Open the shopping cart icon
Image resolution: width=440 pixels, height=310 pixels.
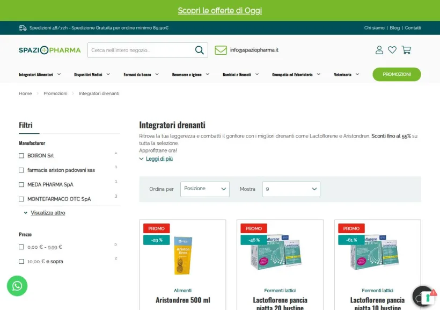tap(406, 50)
